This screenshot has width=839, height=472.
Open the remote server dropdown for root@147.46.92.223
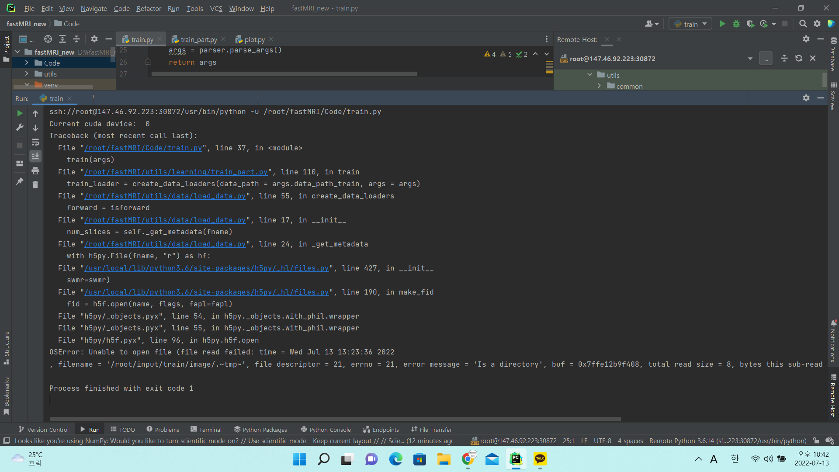(750, 58)
